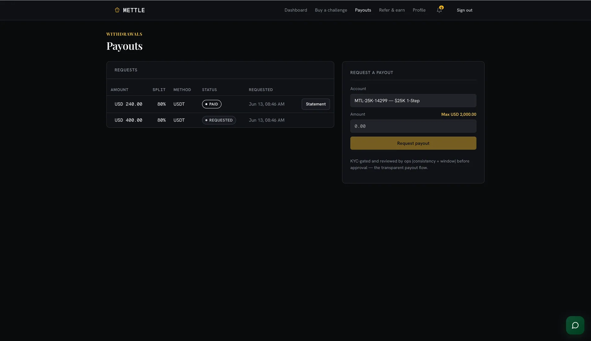
Task: Click the REQUESTS panel heading
Action: coord(126,70)
